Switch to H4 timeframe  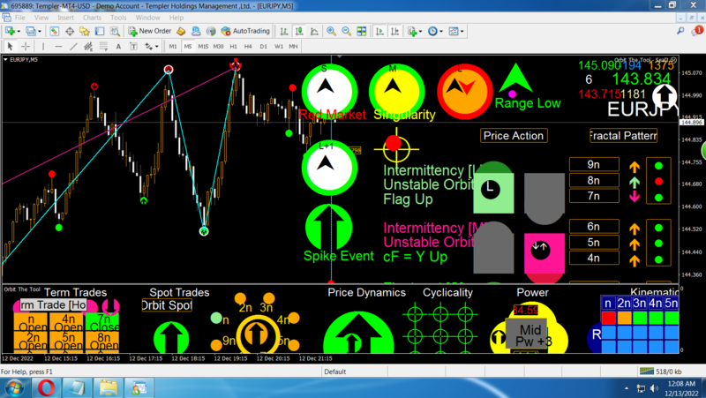[248, 47]
